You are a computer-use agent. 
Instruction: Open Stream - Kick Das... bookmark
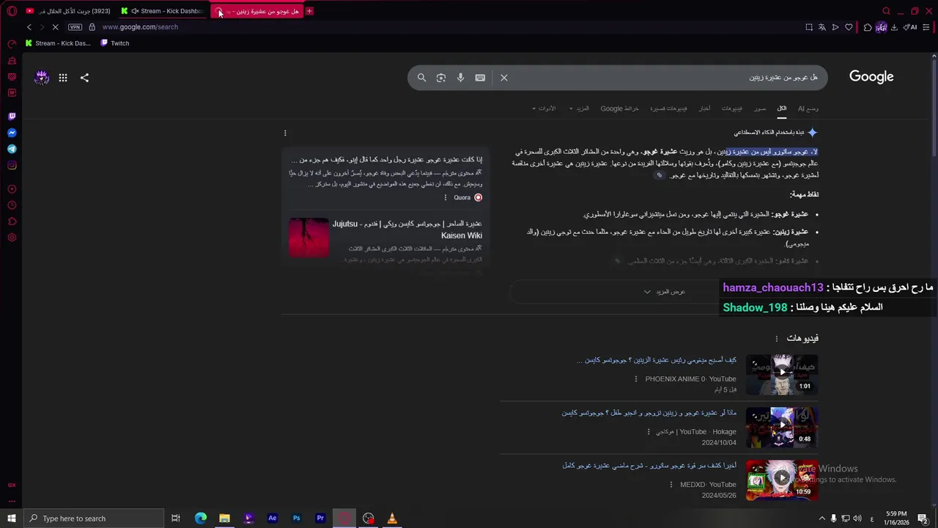[x=58, y=43]
